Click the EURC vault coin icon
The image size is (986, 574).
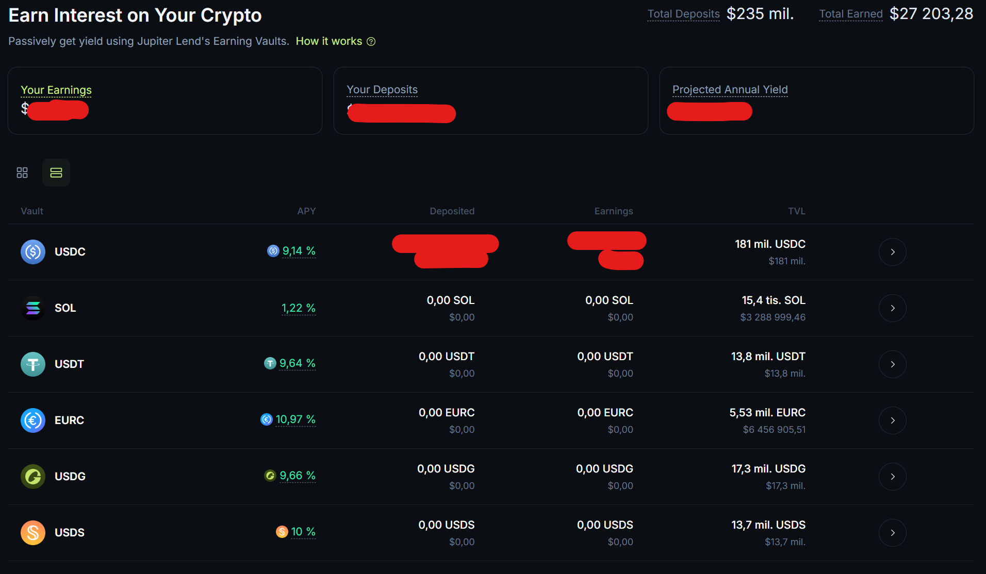click(x=33, y=420)
